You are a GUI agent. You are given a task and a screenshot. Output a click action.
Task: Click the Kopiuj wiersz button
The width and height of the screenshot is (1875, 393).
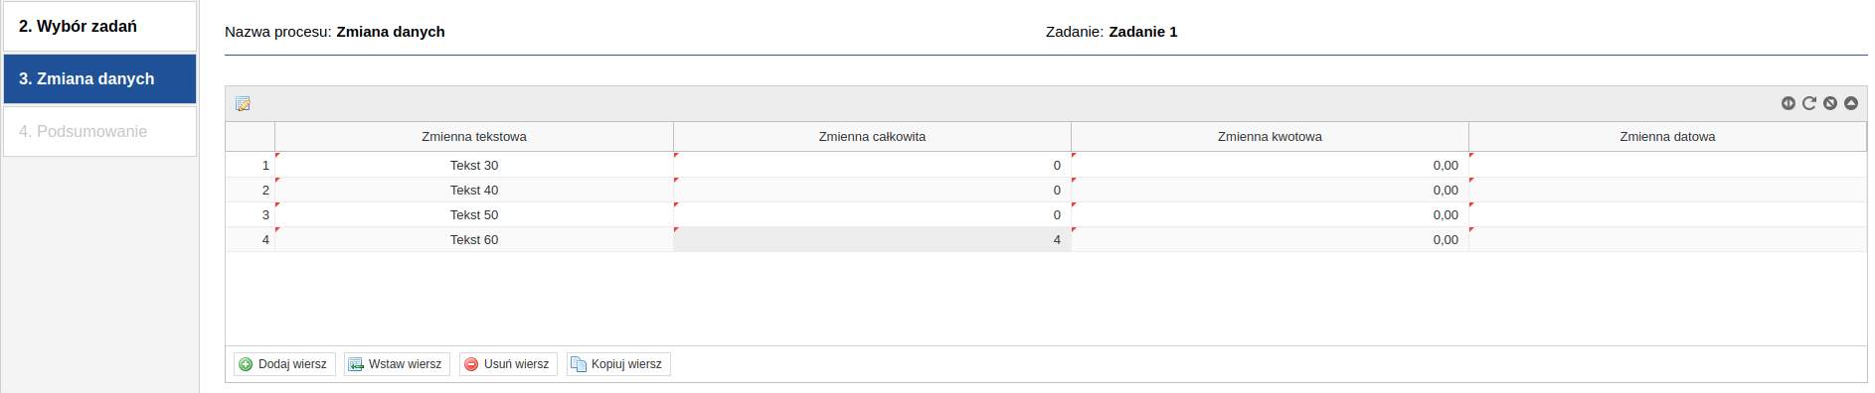(x=618, y=364)
